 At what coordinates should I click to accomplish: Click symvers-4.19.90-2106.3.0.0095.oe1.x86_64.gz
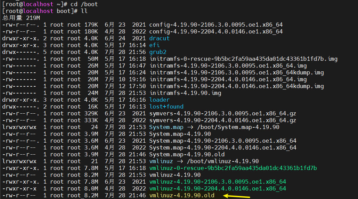(x=222, y=114)
